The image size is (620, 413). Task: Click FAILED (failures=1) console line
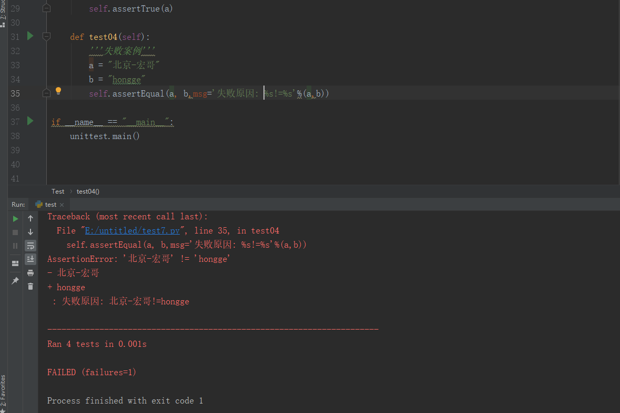click(92, 373)
